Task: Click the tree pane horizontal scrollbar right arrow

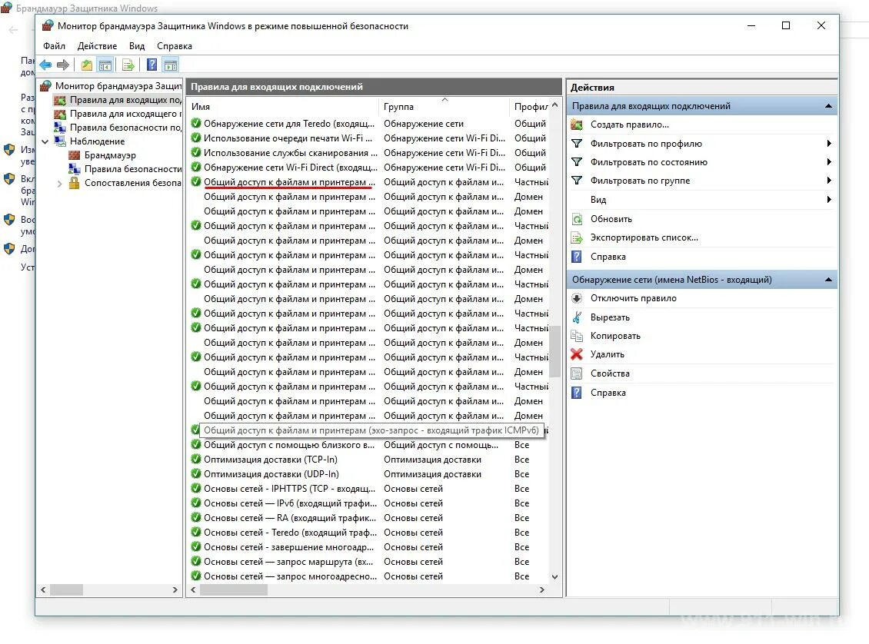Action: [175, 590]
